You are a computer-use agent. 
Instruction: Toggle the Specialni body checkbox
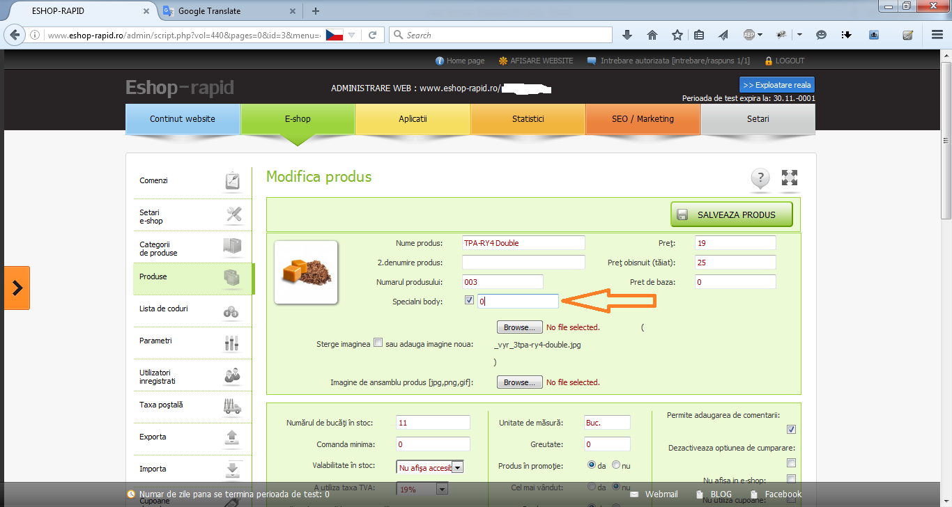(x=469, y=301)
